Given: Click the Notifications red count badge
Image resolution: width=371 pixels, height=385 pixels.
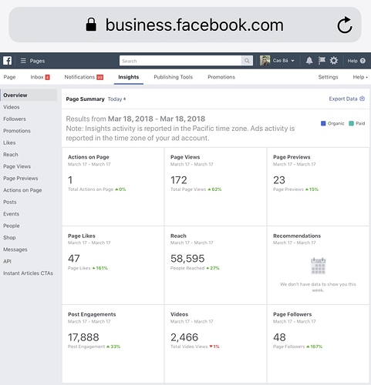Looking at the screenshot, I should tap(100, 77).
